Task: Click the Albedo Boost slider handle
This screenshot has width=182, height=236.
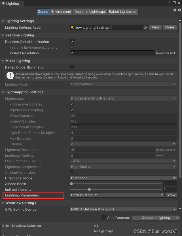Action: coord(71,184)
